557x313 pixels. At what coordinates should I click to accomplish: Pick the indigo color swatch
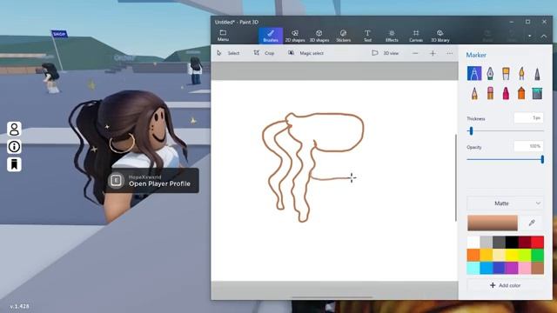click(x=499, y=268)
